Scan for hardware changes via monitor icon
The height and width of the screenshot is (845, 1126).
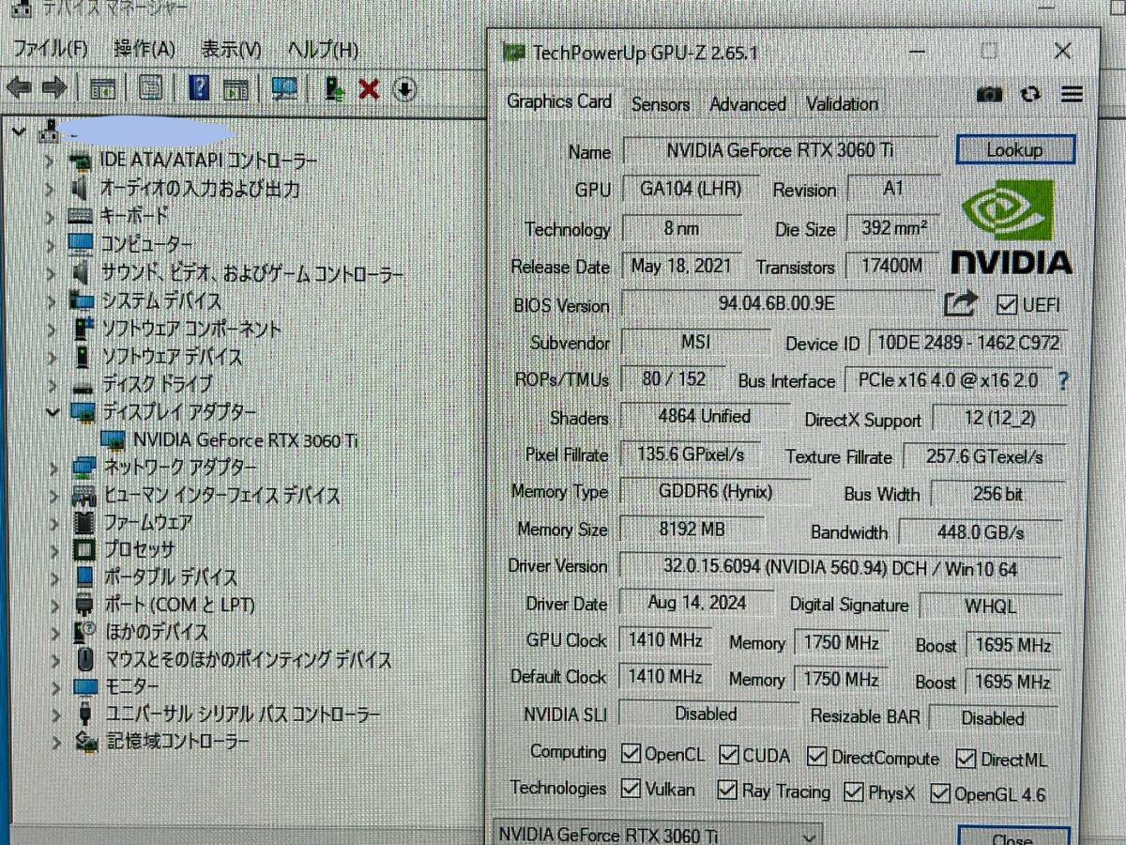284,89
